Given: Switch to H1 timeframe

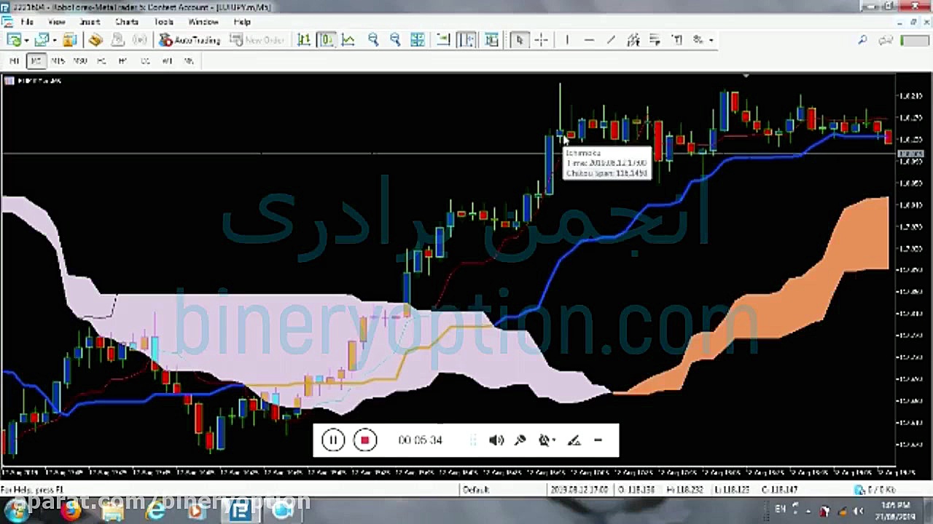Looking at the screenshot, I should 101,61.
